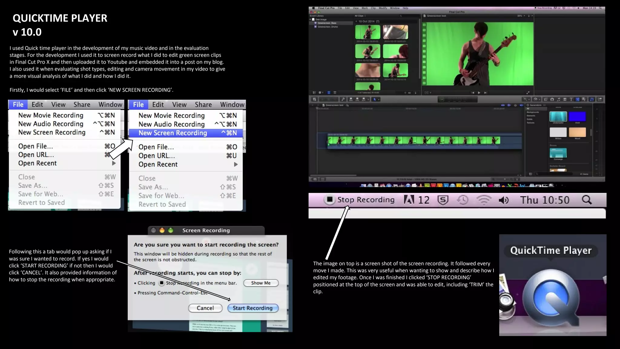Open the Clip menu in Final Cut Pro
This screenshot has width=620, height=349.
click(373, 8)
